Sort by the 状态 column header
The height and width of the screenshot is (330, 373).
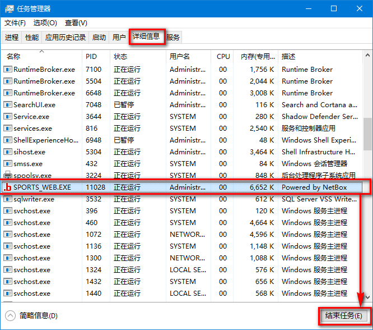click(138, 57)
